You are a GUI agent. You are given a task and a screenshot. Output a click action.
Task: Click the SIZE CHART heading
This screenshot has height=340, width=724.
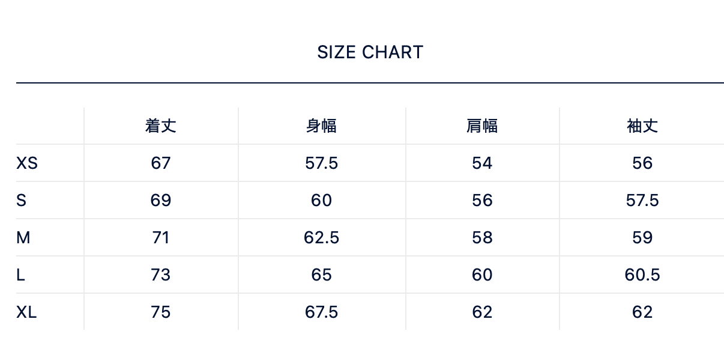[370, 52]
